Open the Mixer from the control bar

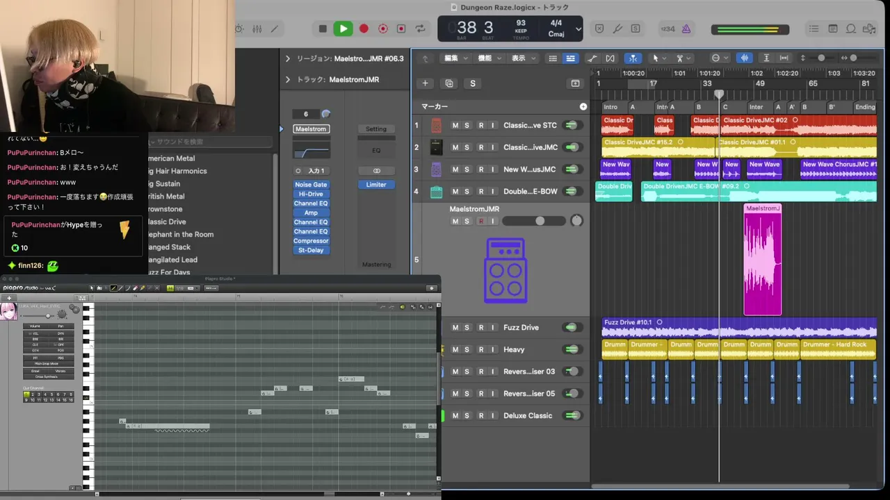[257, 28]
